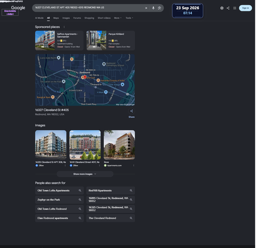Open options for Rove Apartments.com image
The height and width of the screenshot is (248, 258).
coord(134,165)
